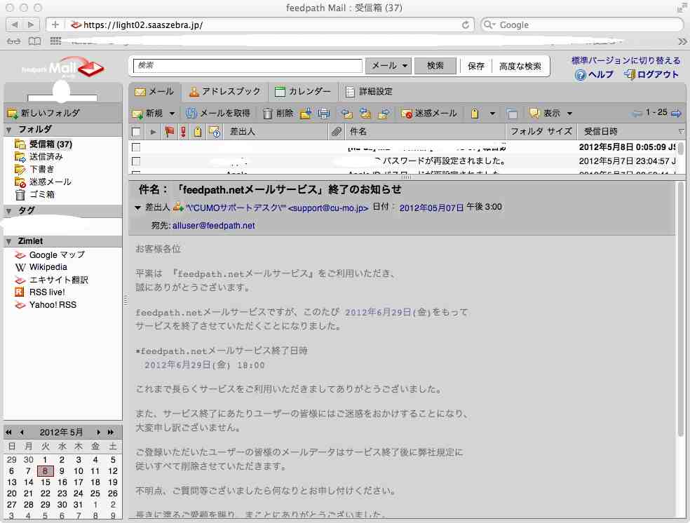The height and width of the screenshot is (523, 690).
Task: Toggle the select-all checkbox in list header
Action: coord(136,132)
